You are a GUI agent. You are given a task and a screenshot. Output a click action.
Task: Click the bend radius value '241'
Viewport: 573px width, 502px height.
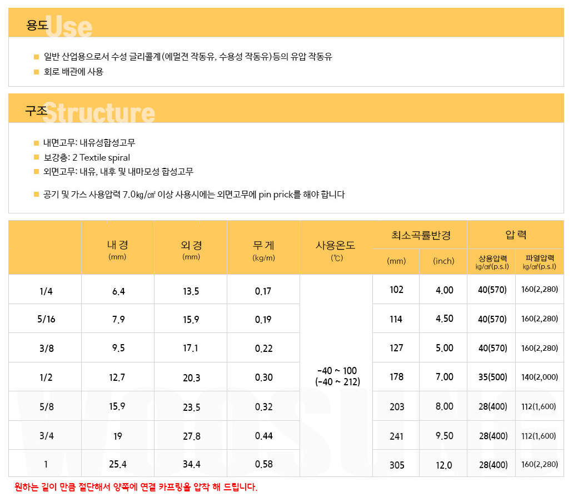pos(396,436)
